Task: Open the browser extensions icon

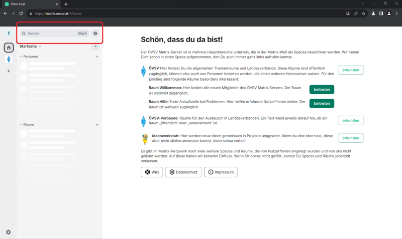Action: pos(373,14)
